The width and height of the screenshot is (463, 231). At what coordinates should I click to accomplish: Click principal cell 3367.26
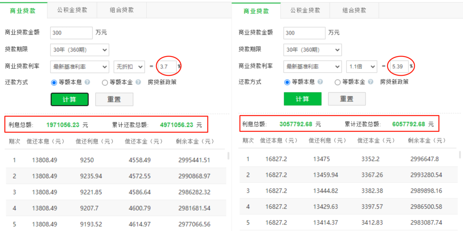pyautogui.click(x=372, y=175)
